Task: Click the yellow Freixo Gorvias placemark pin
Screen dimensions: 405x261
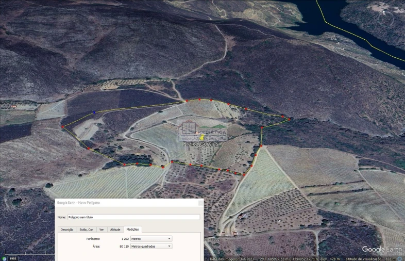Action: [202, 138]
